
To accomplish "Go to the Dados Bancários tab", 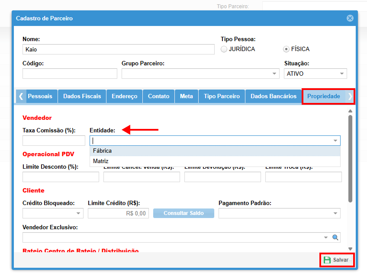I will click(x=274, y=96).
